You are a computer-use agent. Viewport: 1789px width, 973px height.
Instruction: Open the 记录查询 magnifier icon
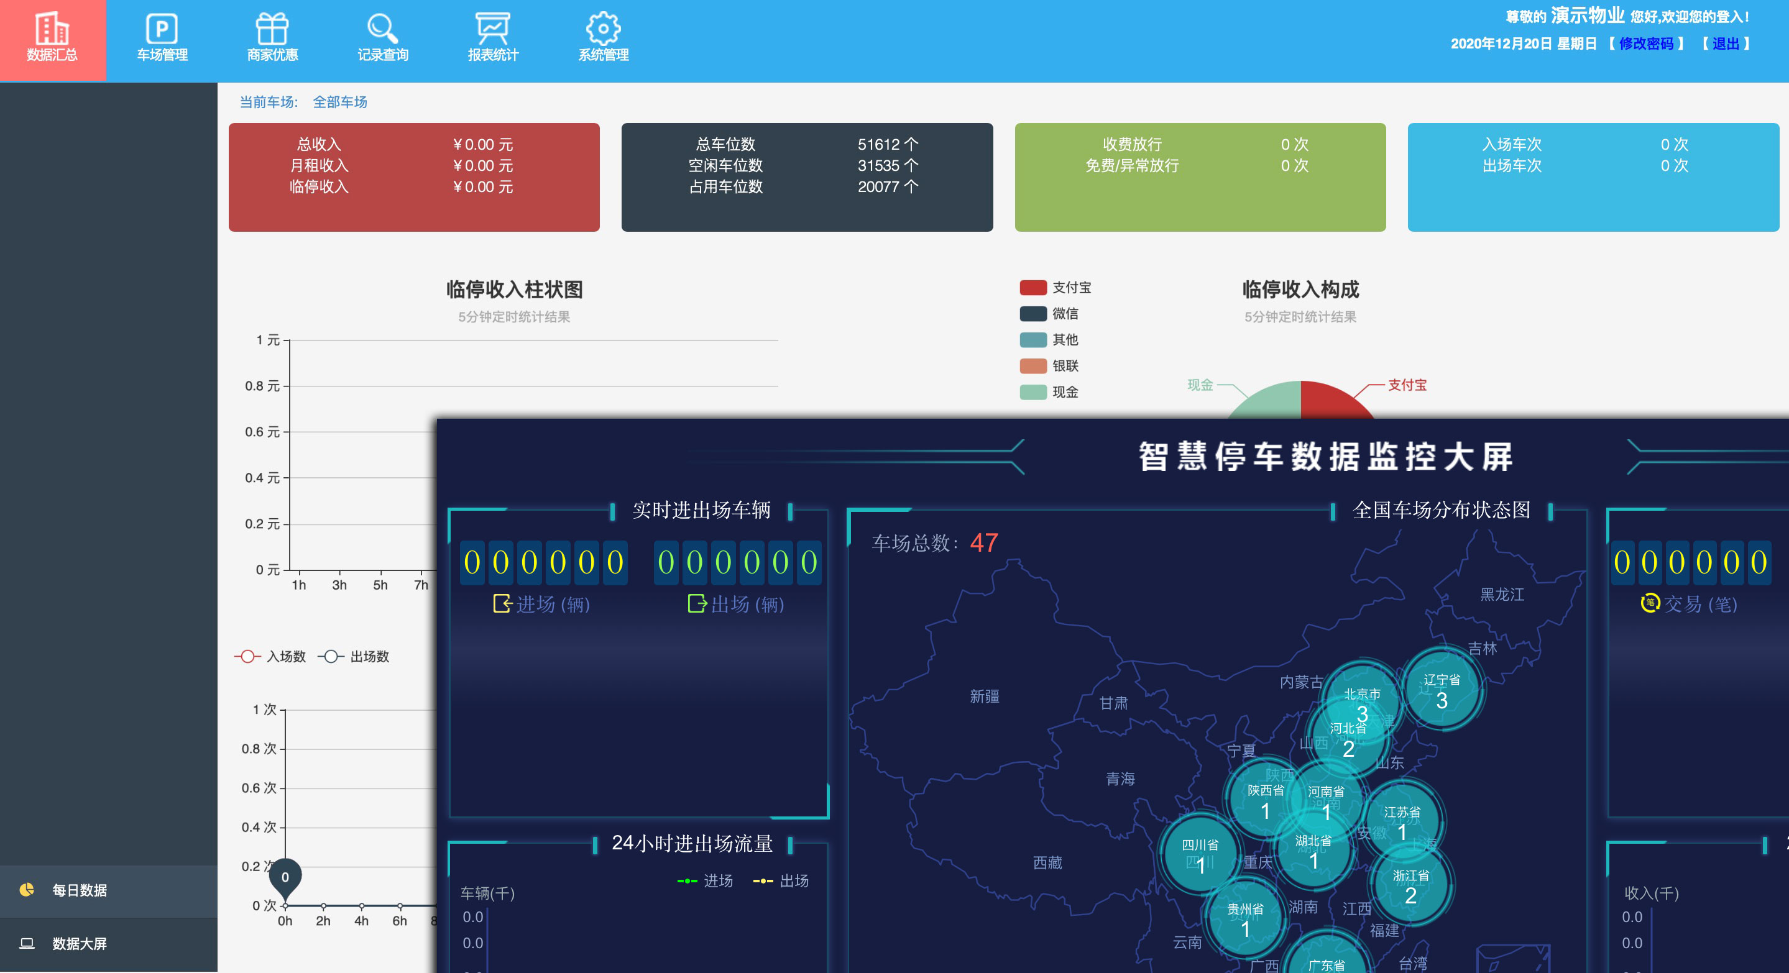point(383,29)
